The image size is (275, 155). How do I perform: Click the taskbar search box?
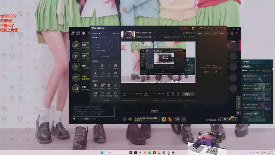pyautogui.click(x=116, y=153)
